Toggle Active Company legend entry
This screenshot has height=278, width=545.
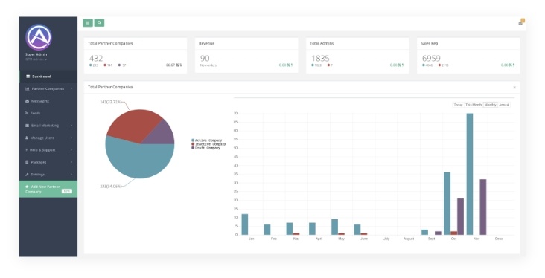(207, 140)
